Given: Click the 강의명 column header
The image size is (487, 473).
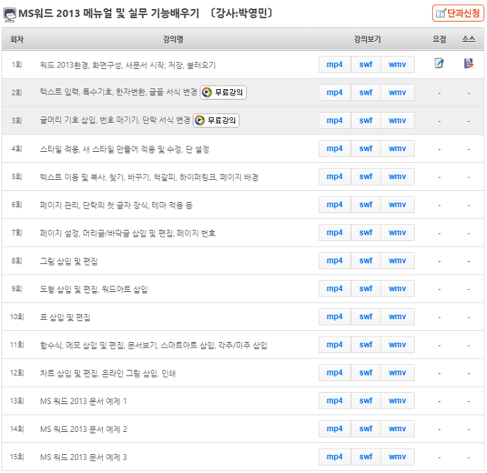Looking at the screenshot, I should [x=173, y=39].
